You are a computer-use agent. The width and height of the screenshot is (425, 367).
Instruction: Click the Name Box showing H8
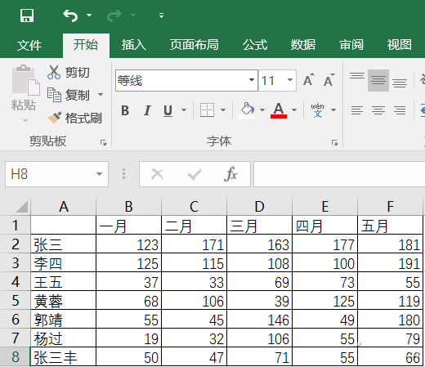50,174
